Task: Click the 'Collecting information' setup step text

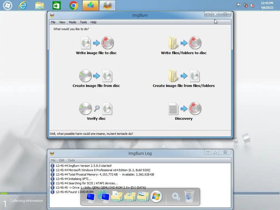Action: [27, 201]
